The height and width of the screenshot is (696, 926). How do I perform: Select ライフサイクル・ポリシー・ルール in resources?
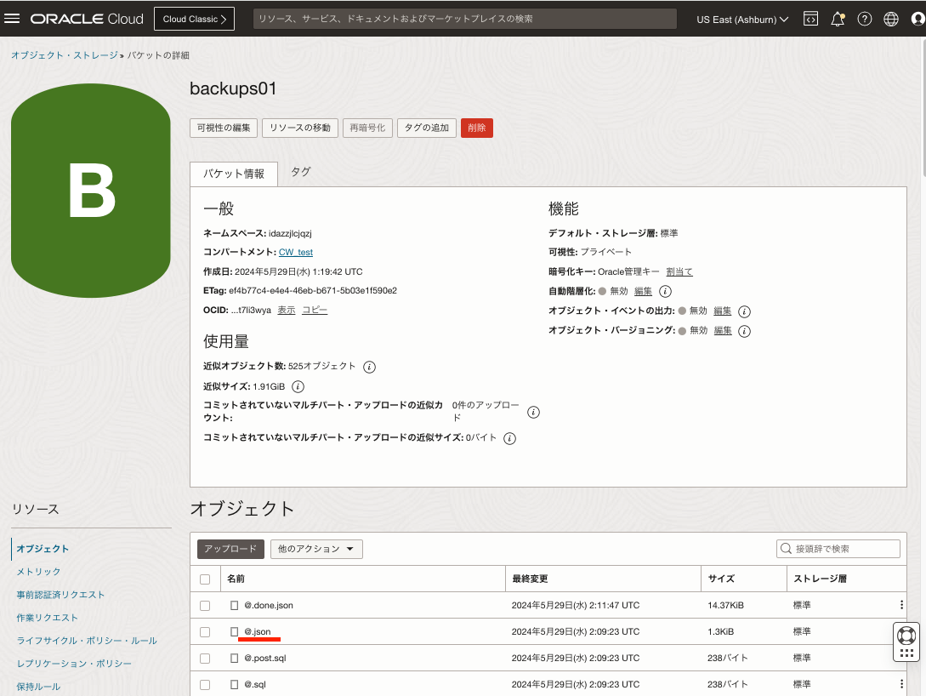[x=87, y=641]
